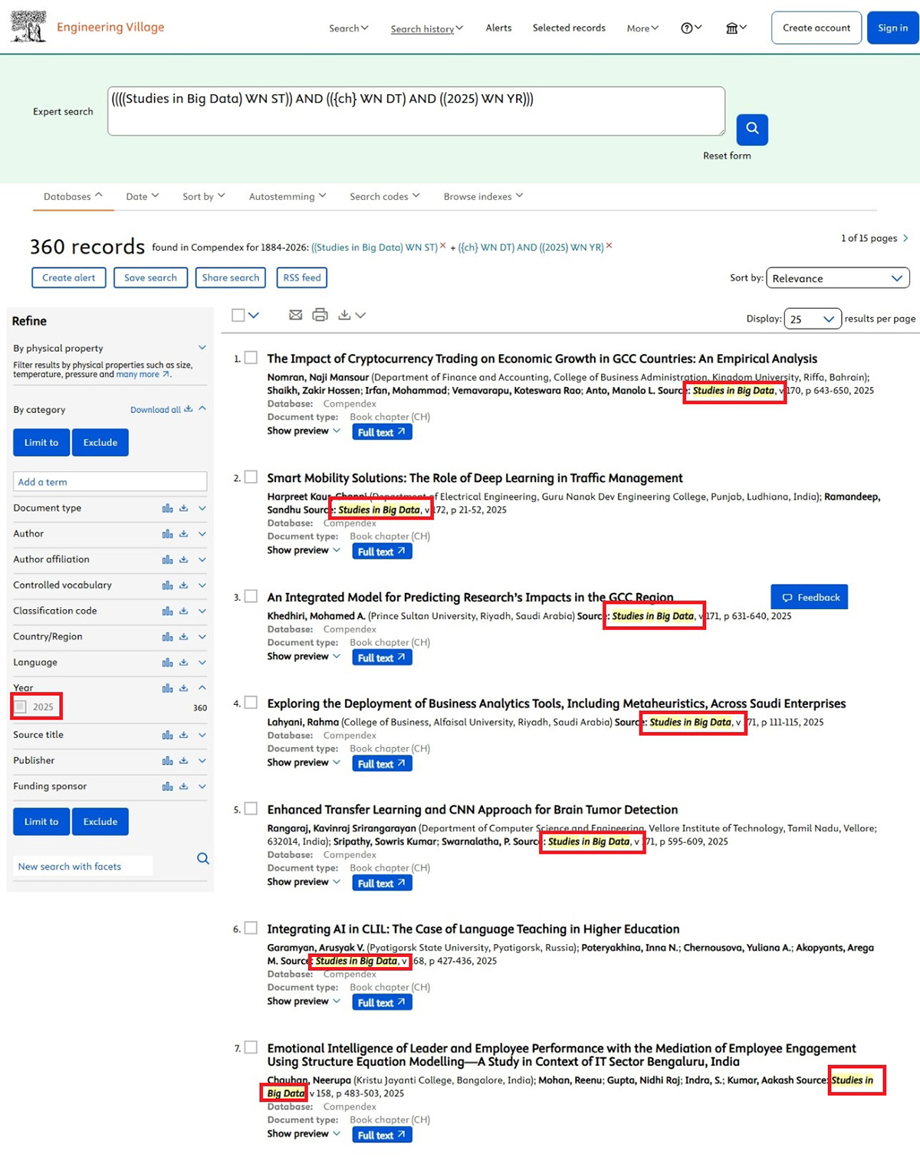Expand Browse indexes dropdown

tap(483, 196)
